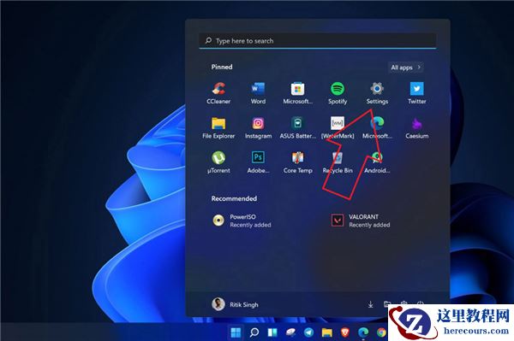Open the Core Temp app
Screen dimensions: 514x341
297,162
